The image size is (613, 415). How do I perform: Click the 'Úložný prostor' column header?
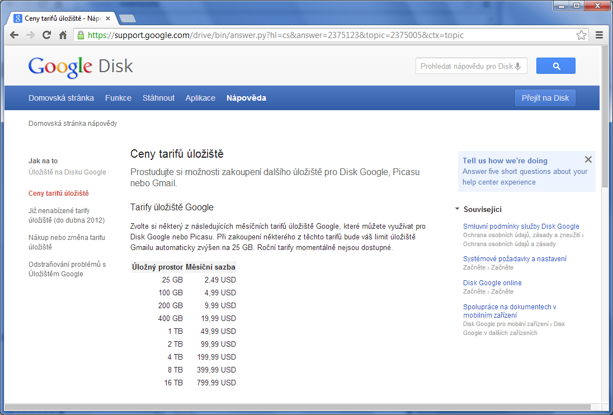coord(158,267)
